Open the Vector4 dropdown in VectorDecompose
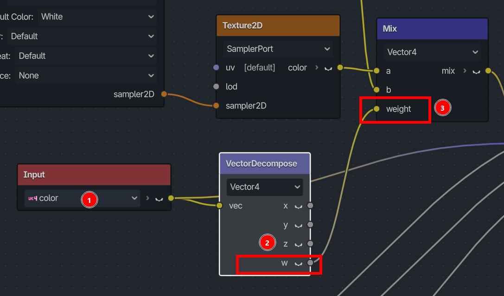Screen dimensions: 504x296 (x=265, y=187)
